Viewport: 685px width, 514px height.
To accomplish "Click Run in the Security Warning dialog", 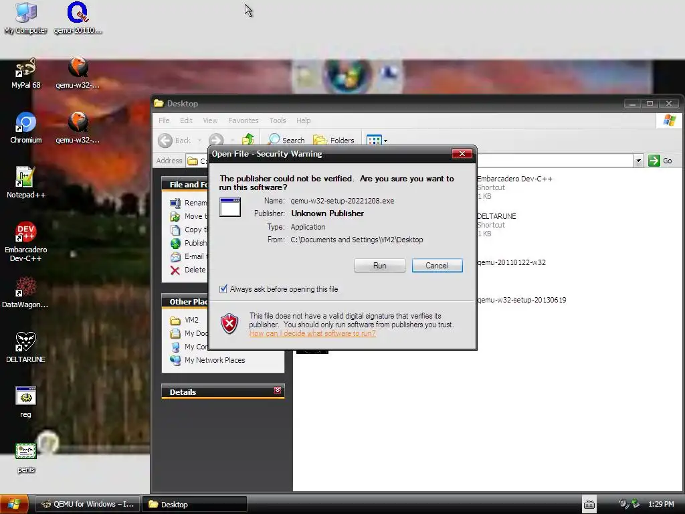I will [x=380, y=266].
